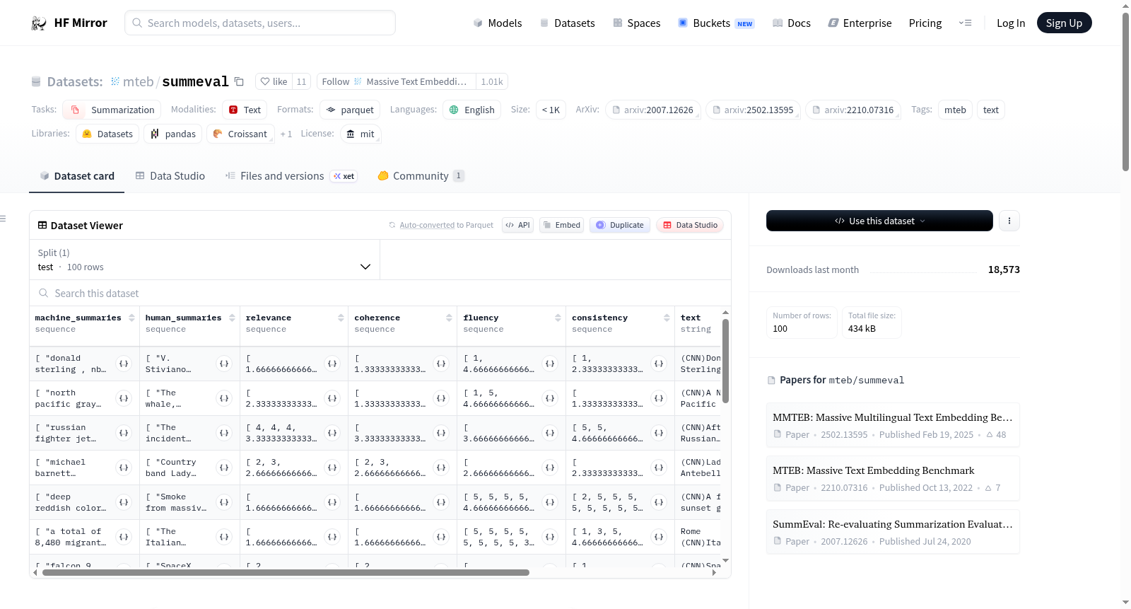The height and width of the screenshot is (609, 1131).
Task: Open the Split test dropdown
Action: tap(205, 260)
